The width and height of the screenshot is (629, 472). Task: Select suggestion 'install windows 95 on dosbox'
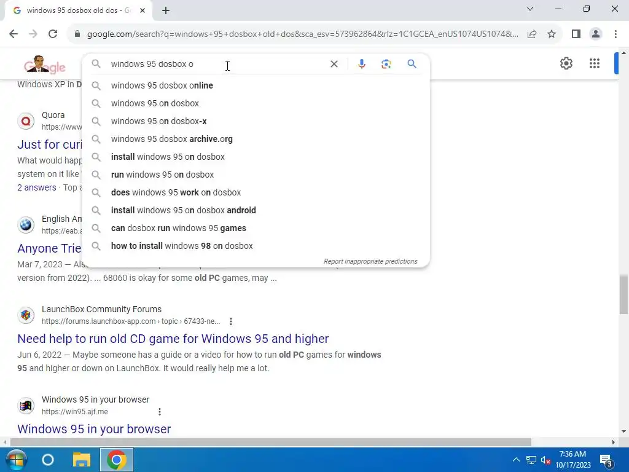coord(256,157)
